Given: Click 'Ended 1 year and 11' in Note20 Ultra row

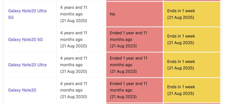Looking at the screenshot, I should click(x=129, y=58).
